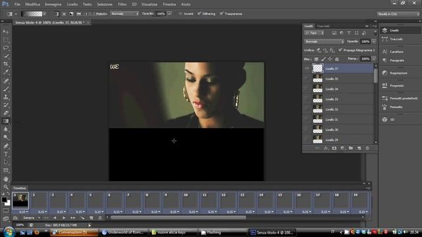Viewport: 422px width, 237px height.
Task: Open the Novità in CS6 workspace dropdown
Action: [x=398, y=14]
